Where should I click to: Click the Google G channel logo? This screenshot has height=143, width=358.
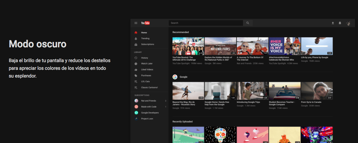tap(175, 77)
